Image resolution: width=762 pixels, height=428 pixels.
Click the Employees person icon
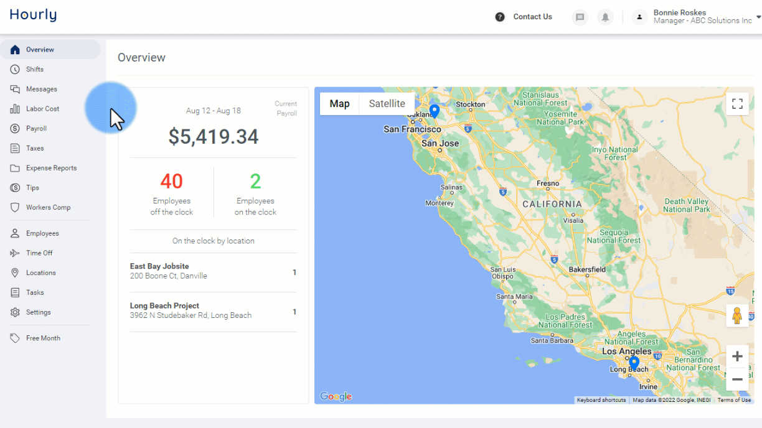[15, 233]
